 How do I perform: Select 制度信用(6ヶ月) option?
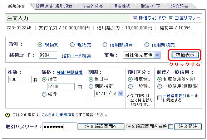click(159, 79)
